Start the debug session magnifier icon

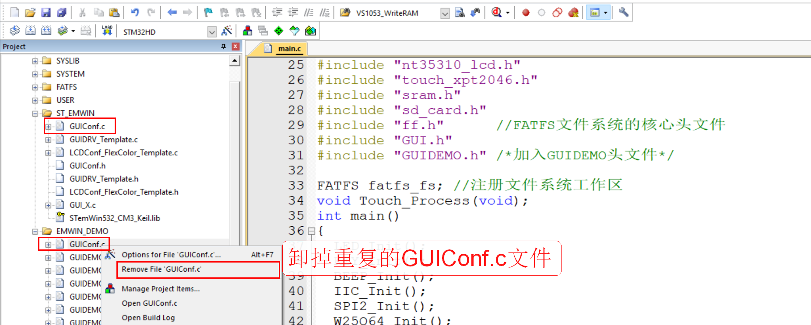click(497, 13)
